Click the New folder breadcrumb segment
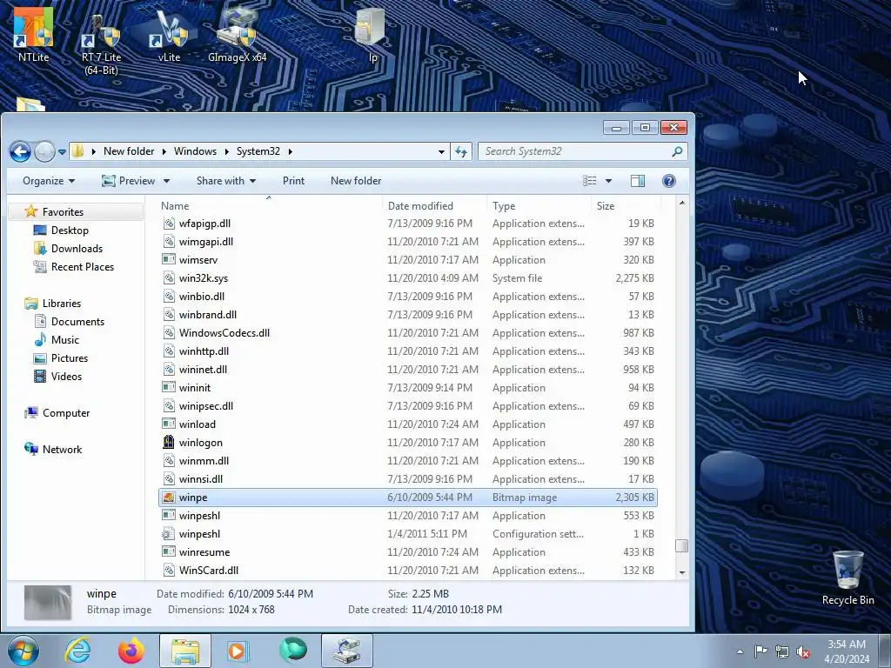Image resolution: width=891 pixels, height=668 pixels. point(129,151)
